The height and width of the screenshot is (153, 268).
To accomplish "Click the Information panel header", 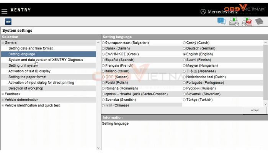I will click(x=185, y=118).
